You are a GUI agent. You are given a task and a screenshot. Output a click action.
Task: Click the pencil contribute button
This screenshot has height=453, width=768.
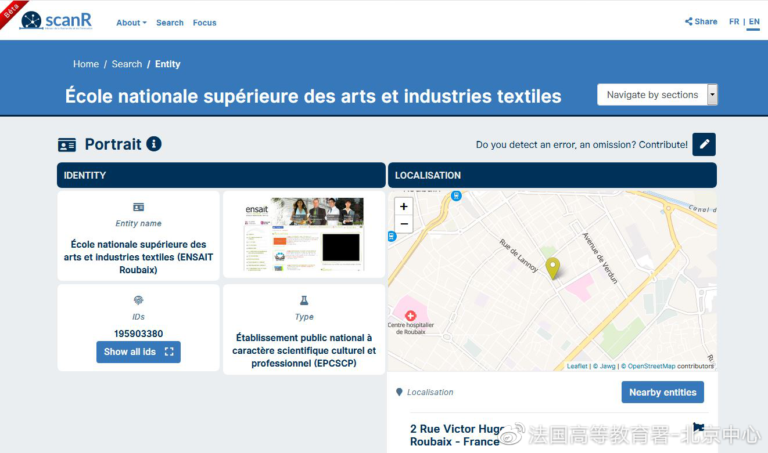(704, 144)
